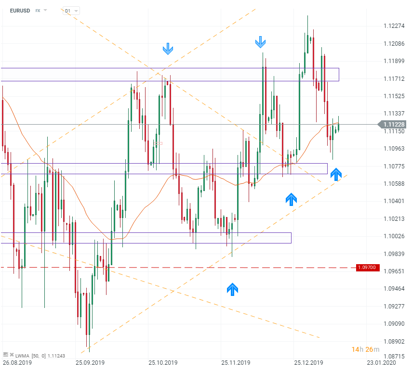
Task: Click the EURUSD symbol name
Action: [x=20, y=11]
